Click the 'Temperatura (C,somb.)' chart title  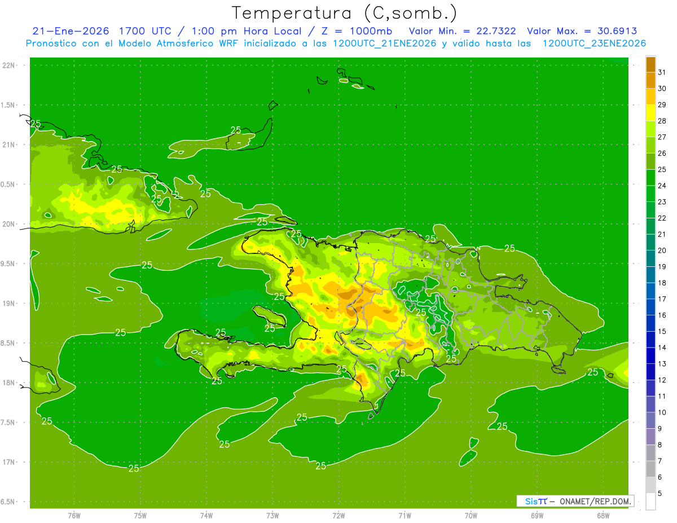tap(345, 13)
